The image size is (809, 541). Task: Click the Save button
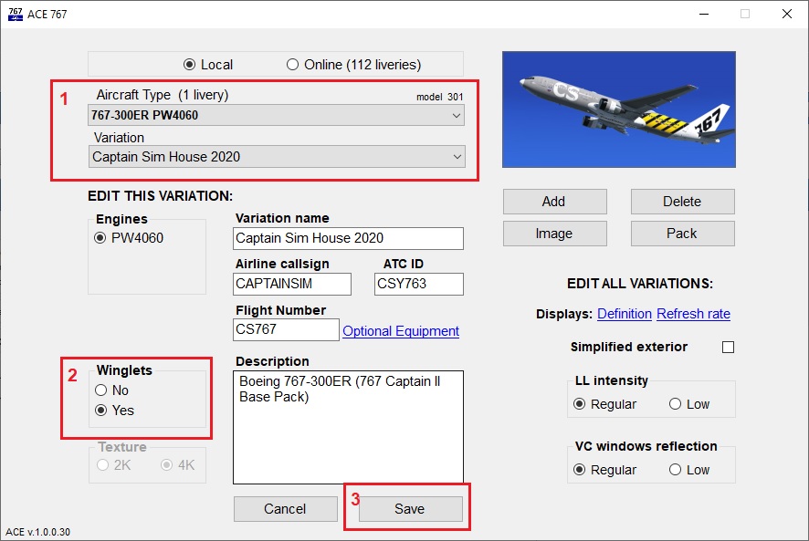[410, 509]
